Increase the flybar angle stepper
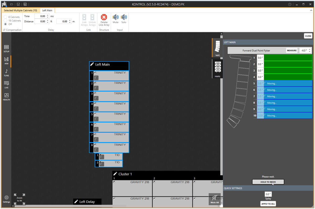Screen dimensions: 315x209 tap(310, 49)
